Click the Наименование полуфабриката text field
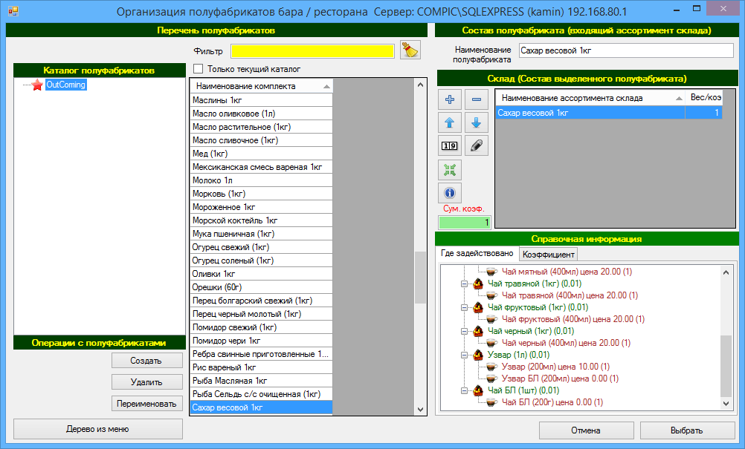745x449 pixels. [x=626, y=50]
